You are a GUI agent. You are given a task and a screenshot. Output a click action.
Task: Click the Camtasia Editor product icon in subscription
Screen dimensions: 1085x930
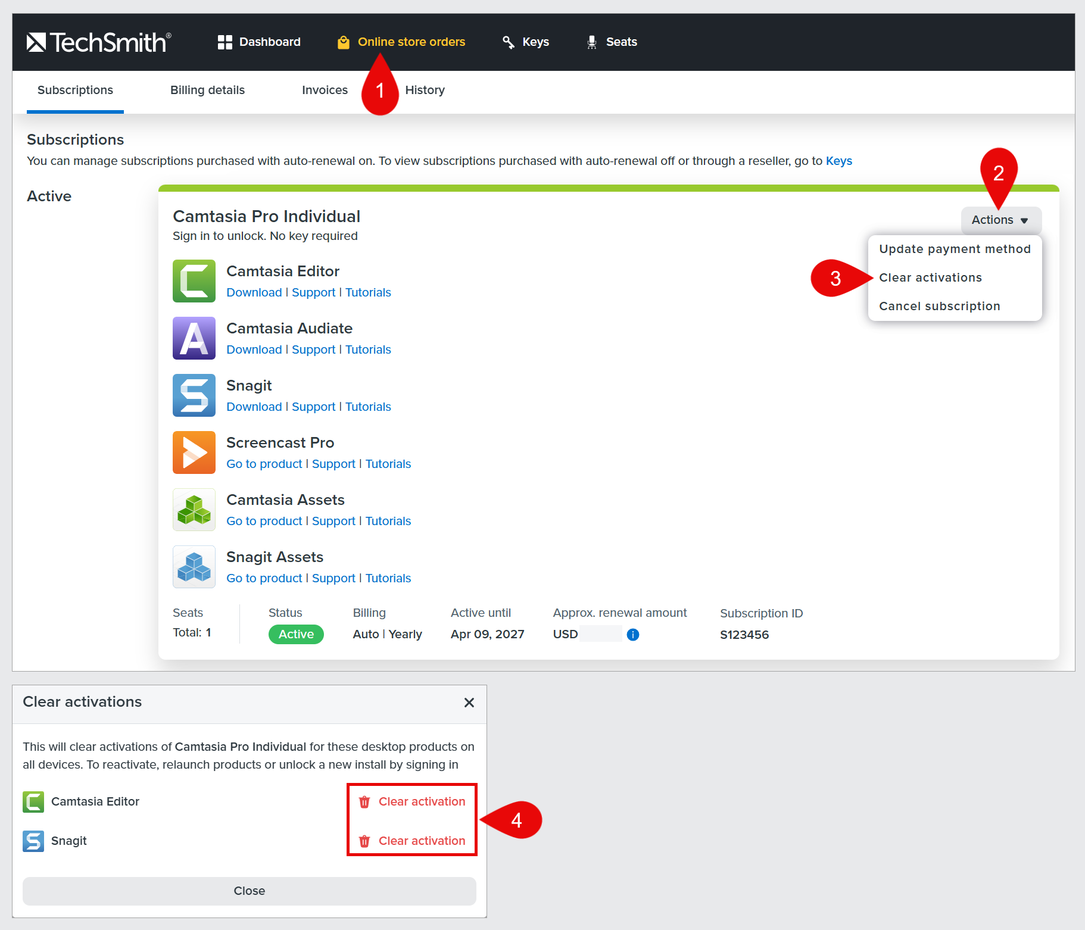(x=194, y=281)
